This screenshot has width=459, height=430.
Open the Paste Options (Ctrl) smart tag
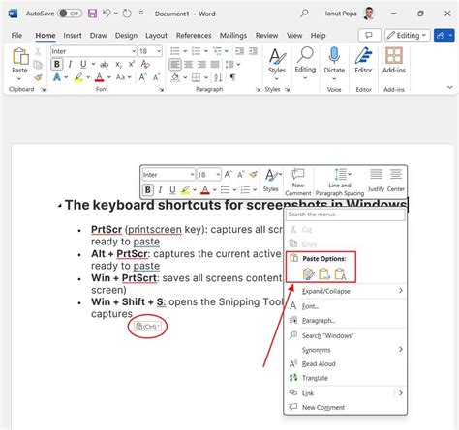[x=147, y=327]
